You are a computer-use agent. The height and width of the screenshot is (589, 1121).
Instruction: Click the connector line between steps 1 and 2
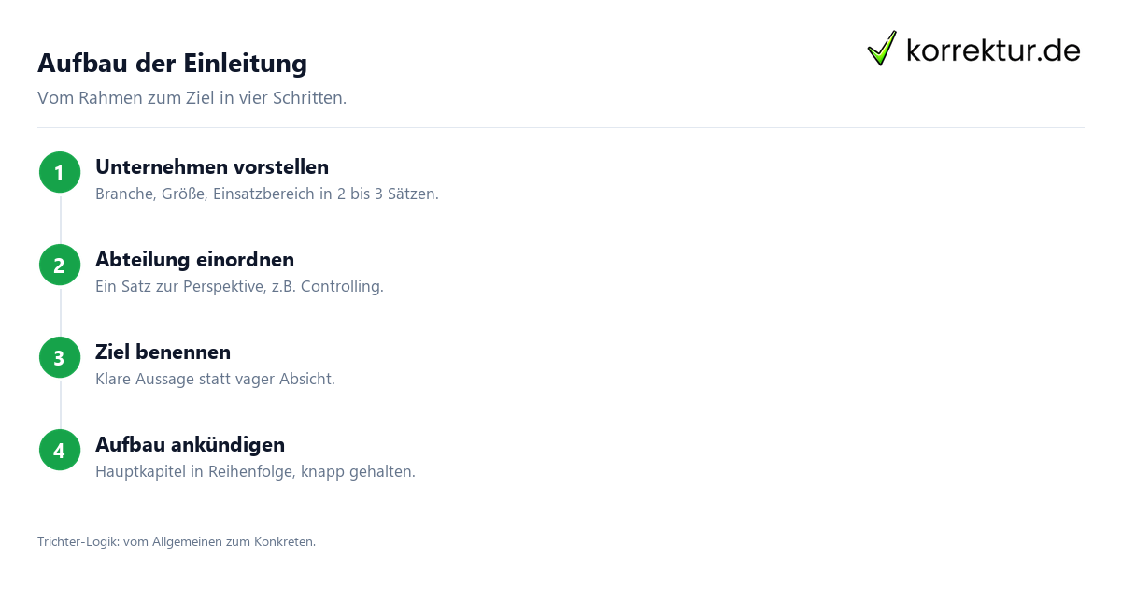pos(60,219)
